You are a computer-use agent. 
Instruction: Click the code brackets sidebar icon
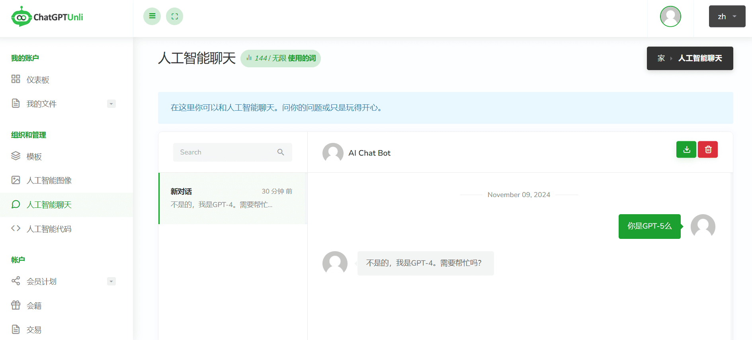tap(16, 228)
